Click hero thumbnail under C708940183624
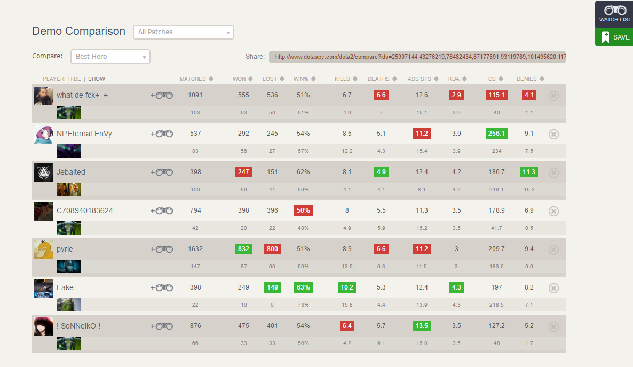This screenshot has width=633, height=367. (68, 228)
